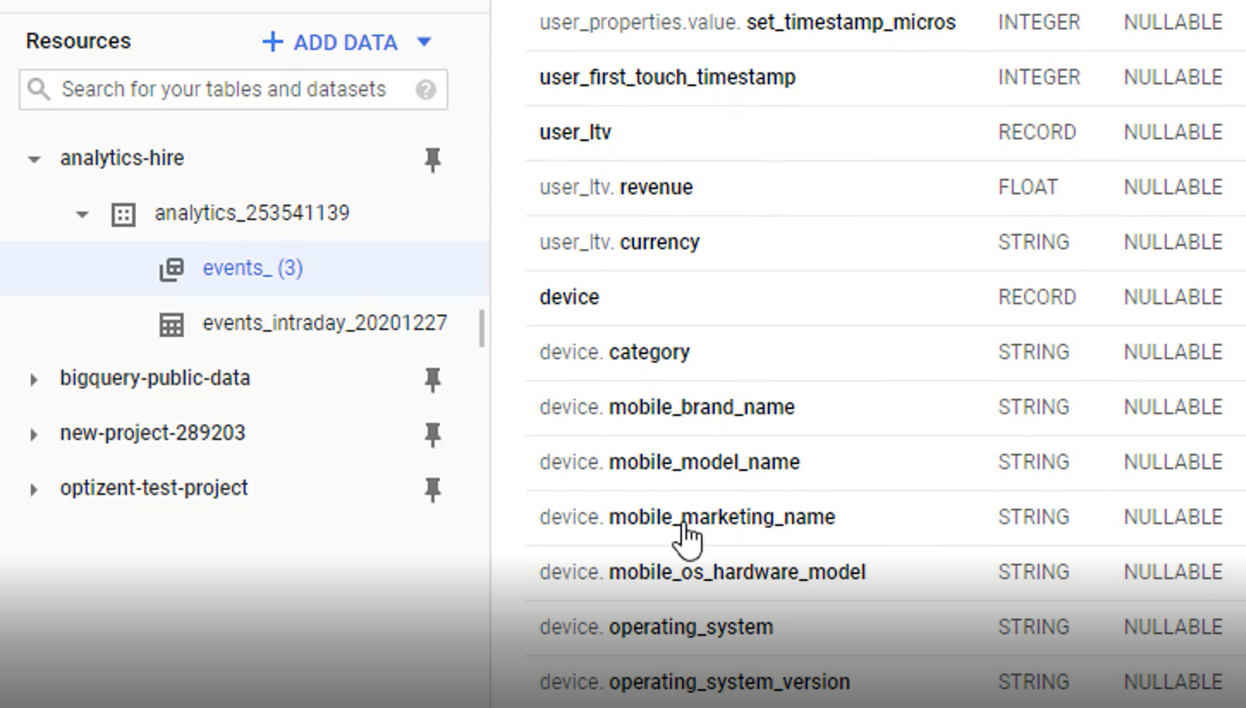The width and height of the screenshot is (1246, 708).
Task: Click the resources panel vertical scrollbar
Action: (482, 329)
